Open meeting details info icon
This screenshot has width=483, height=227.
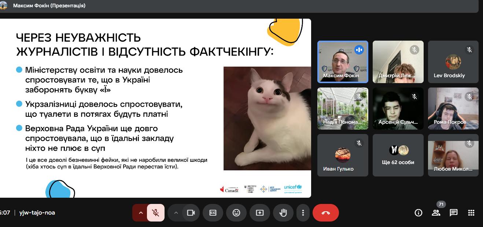pyautogui.click(x=418, y=213)
